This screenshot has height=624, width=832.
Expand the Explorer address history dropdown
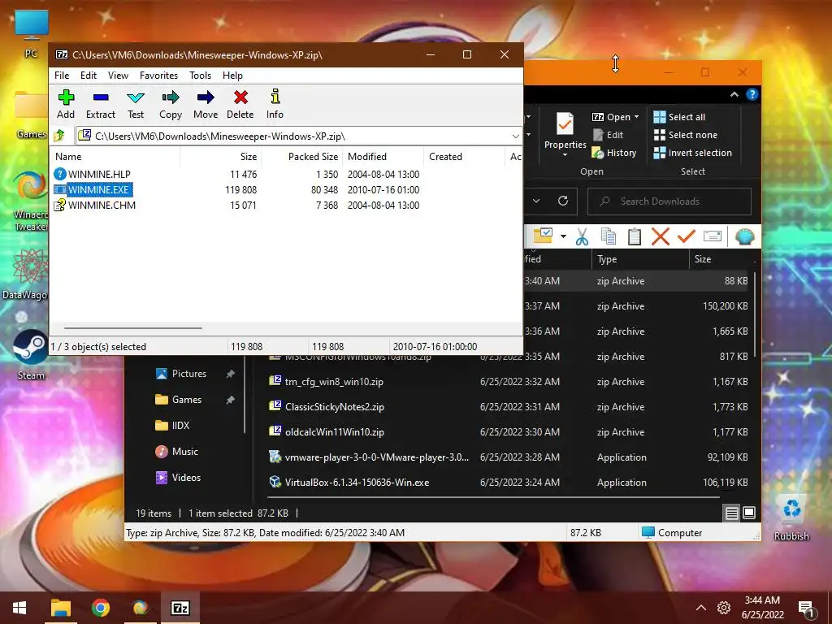click(x=536, y=201)
